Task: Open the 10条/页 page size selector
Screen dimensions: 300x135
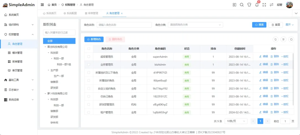Action: tap(236, 121)
